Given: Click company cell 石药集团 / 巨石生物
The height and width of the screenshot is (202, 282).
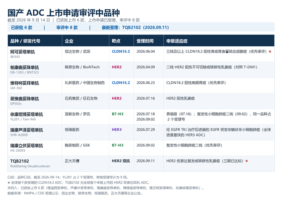Looking at the screenshot, I should point(81,99).
